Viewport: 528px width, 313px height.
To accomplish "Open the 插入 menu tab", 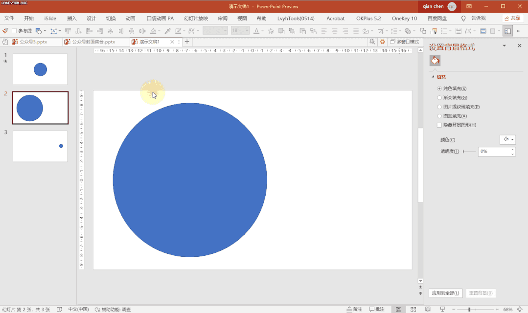I will (71, 19).
